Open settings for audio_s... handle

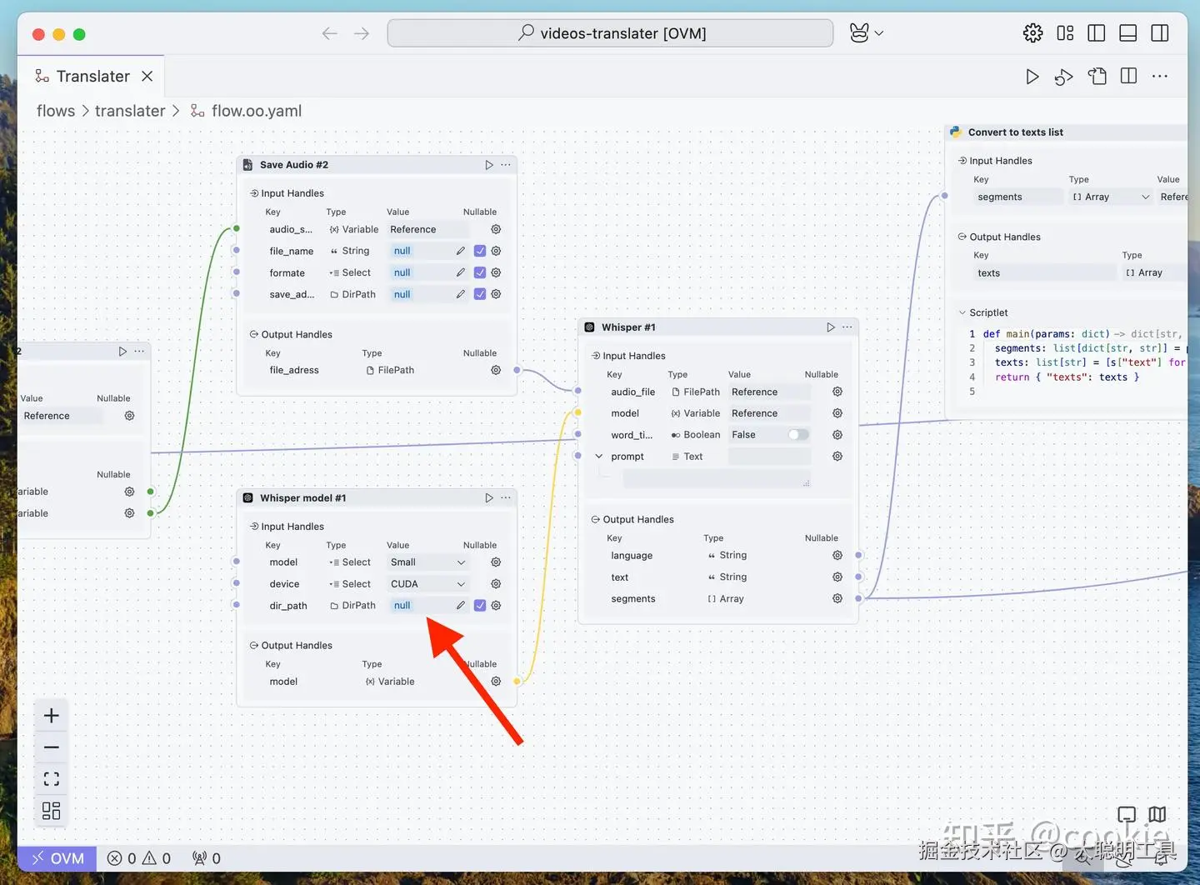click(x=496, y=229)
